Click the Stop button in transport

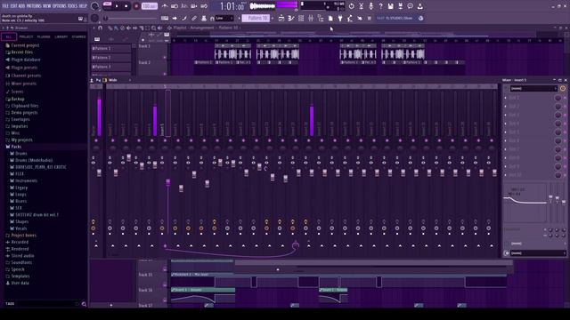coord(126,6)
